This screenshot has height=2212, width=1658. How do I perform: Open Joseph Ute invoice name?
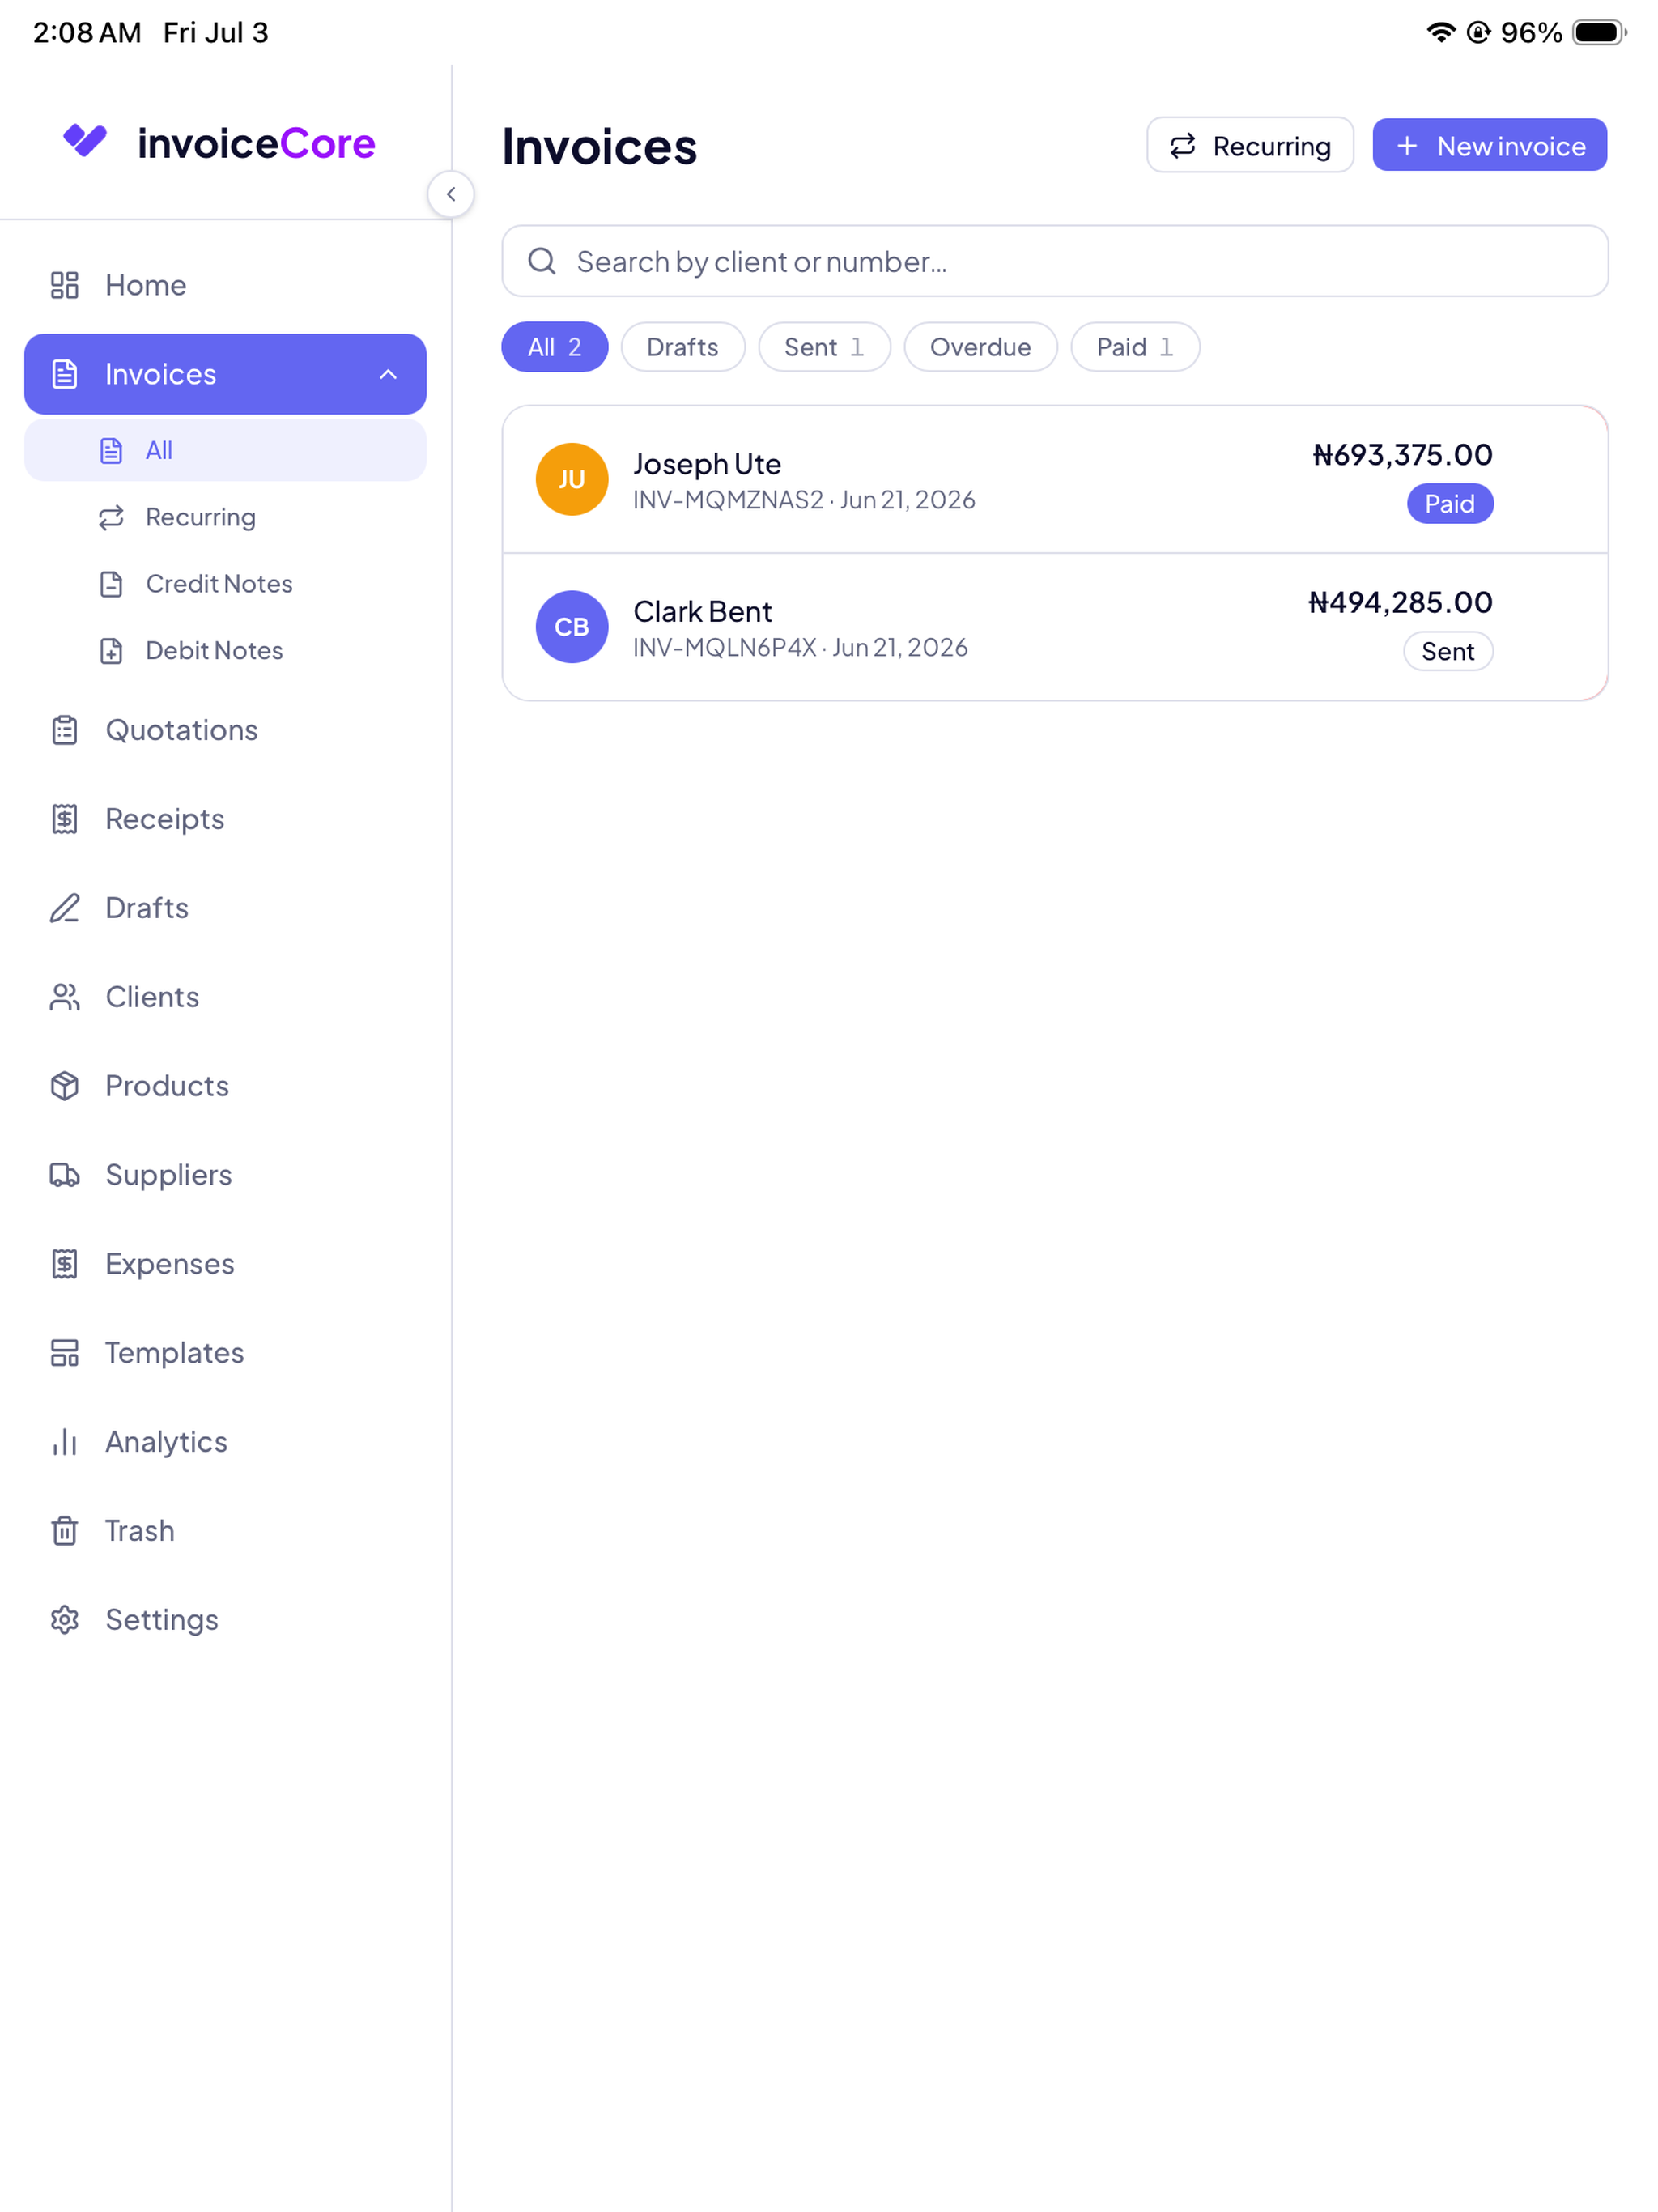(x=707, y=463)
